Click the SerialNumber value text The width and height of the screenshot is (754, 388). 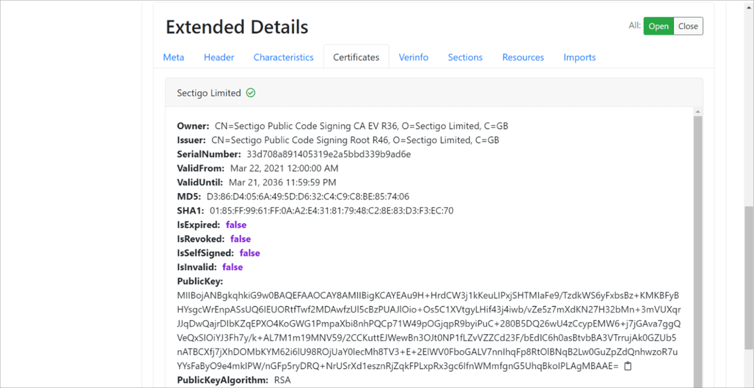pyautogui.click(x=328, y=154)
